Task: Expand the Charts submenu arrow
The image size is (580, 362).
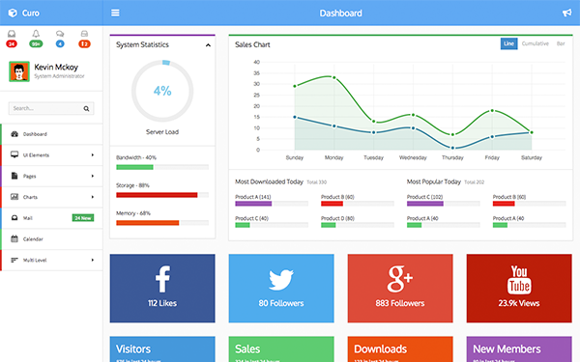Action: (93, 197)
